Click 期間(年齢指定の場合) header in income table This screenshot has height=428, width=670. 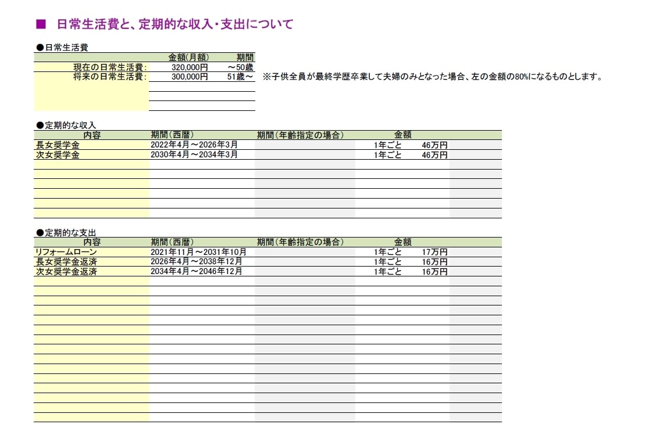pyautogui.click(x=300, y=135)
